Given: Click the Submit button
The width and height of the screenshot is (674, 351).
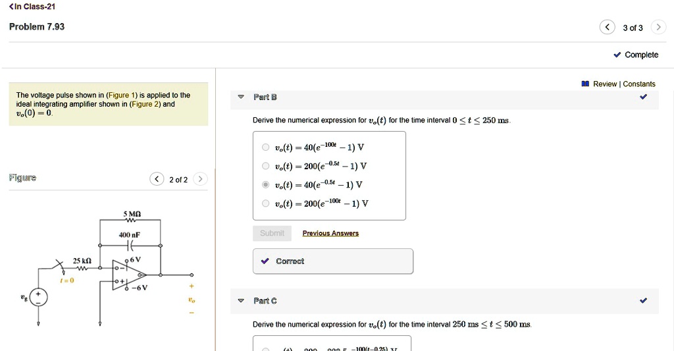Looking at the screenshot, I should 272,233.
